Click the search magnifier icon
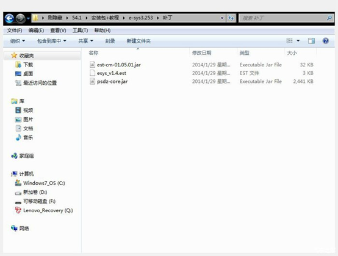The image size is (338, 256). (x=329, y=18)
